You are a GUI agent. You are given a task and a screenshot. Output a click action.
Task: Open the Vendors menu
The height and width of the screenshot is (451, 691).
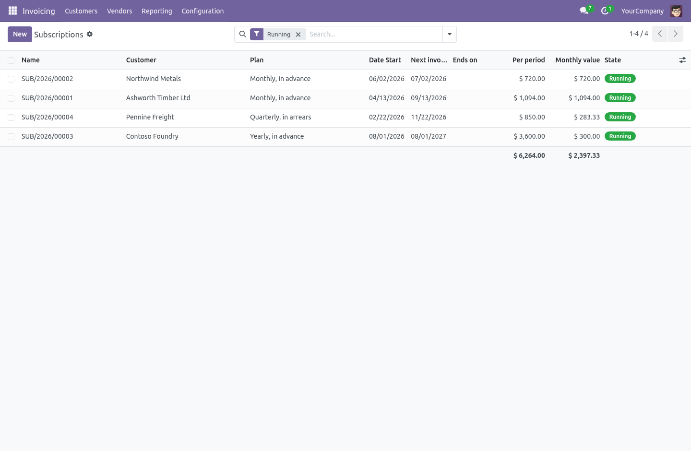coord(119,11)
